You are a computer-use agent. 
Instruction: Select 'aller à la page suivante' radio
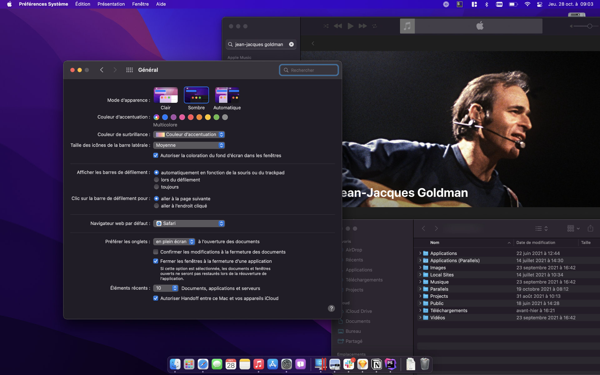tap(156, 198)
